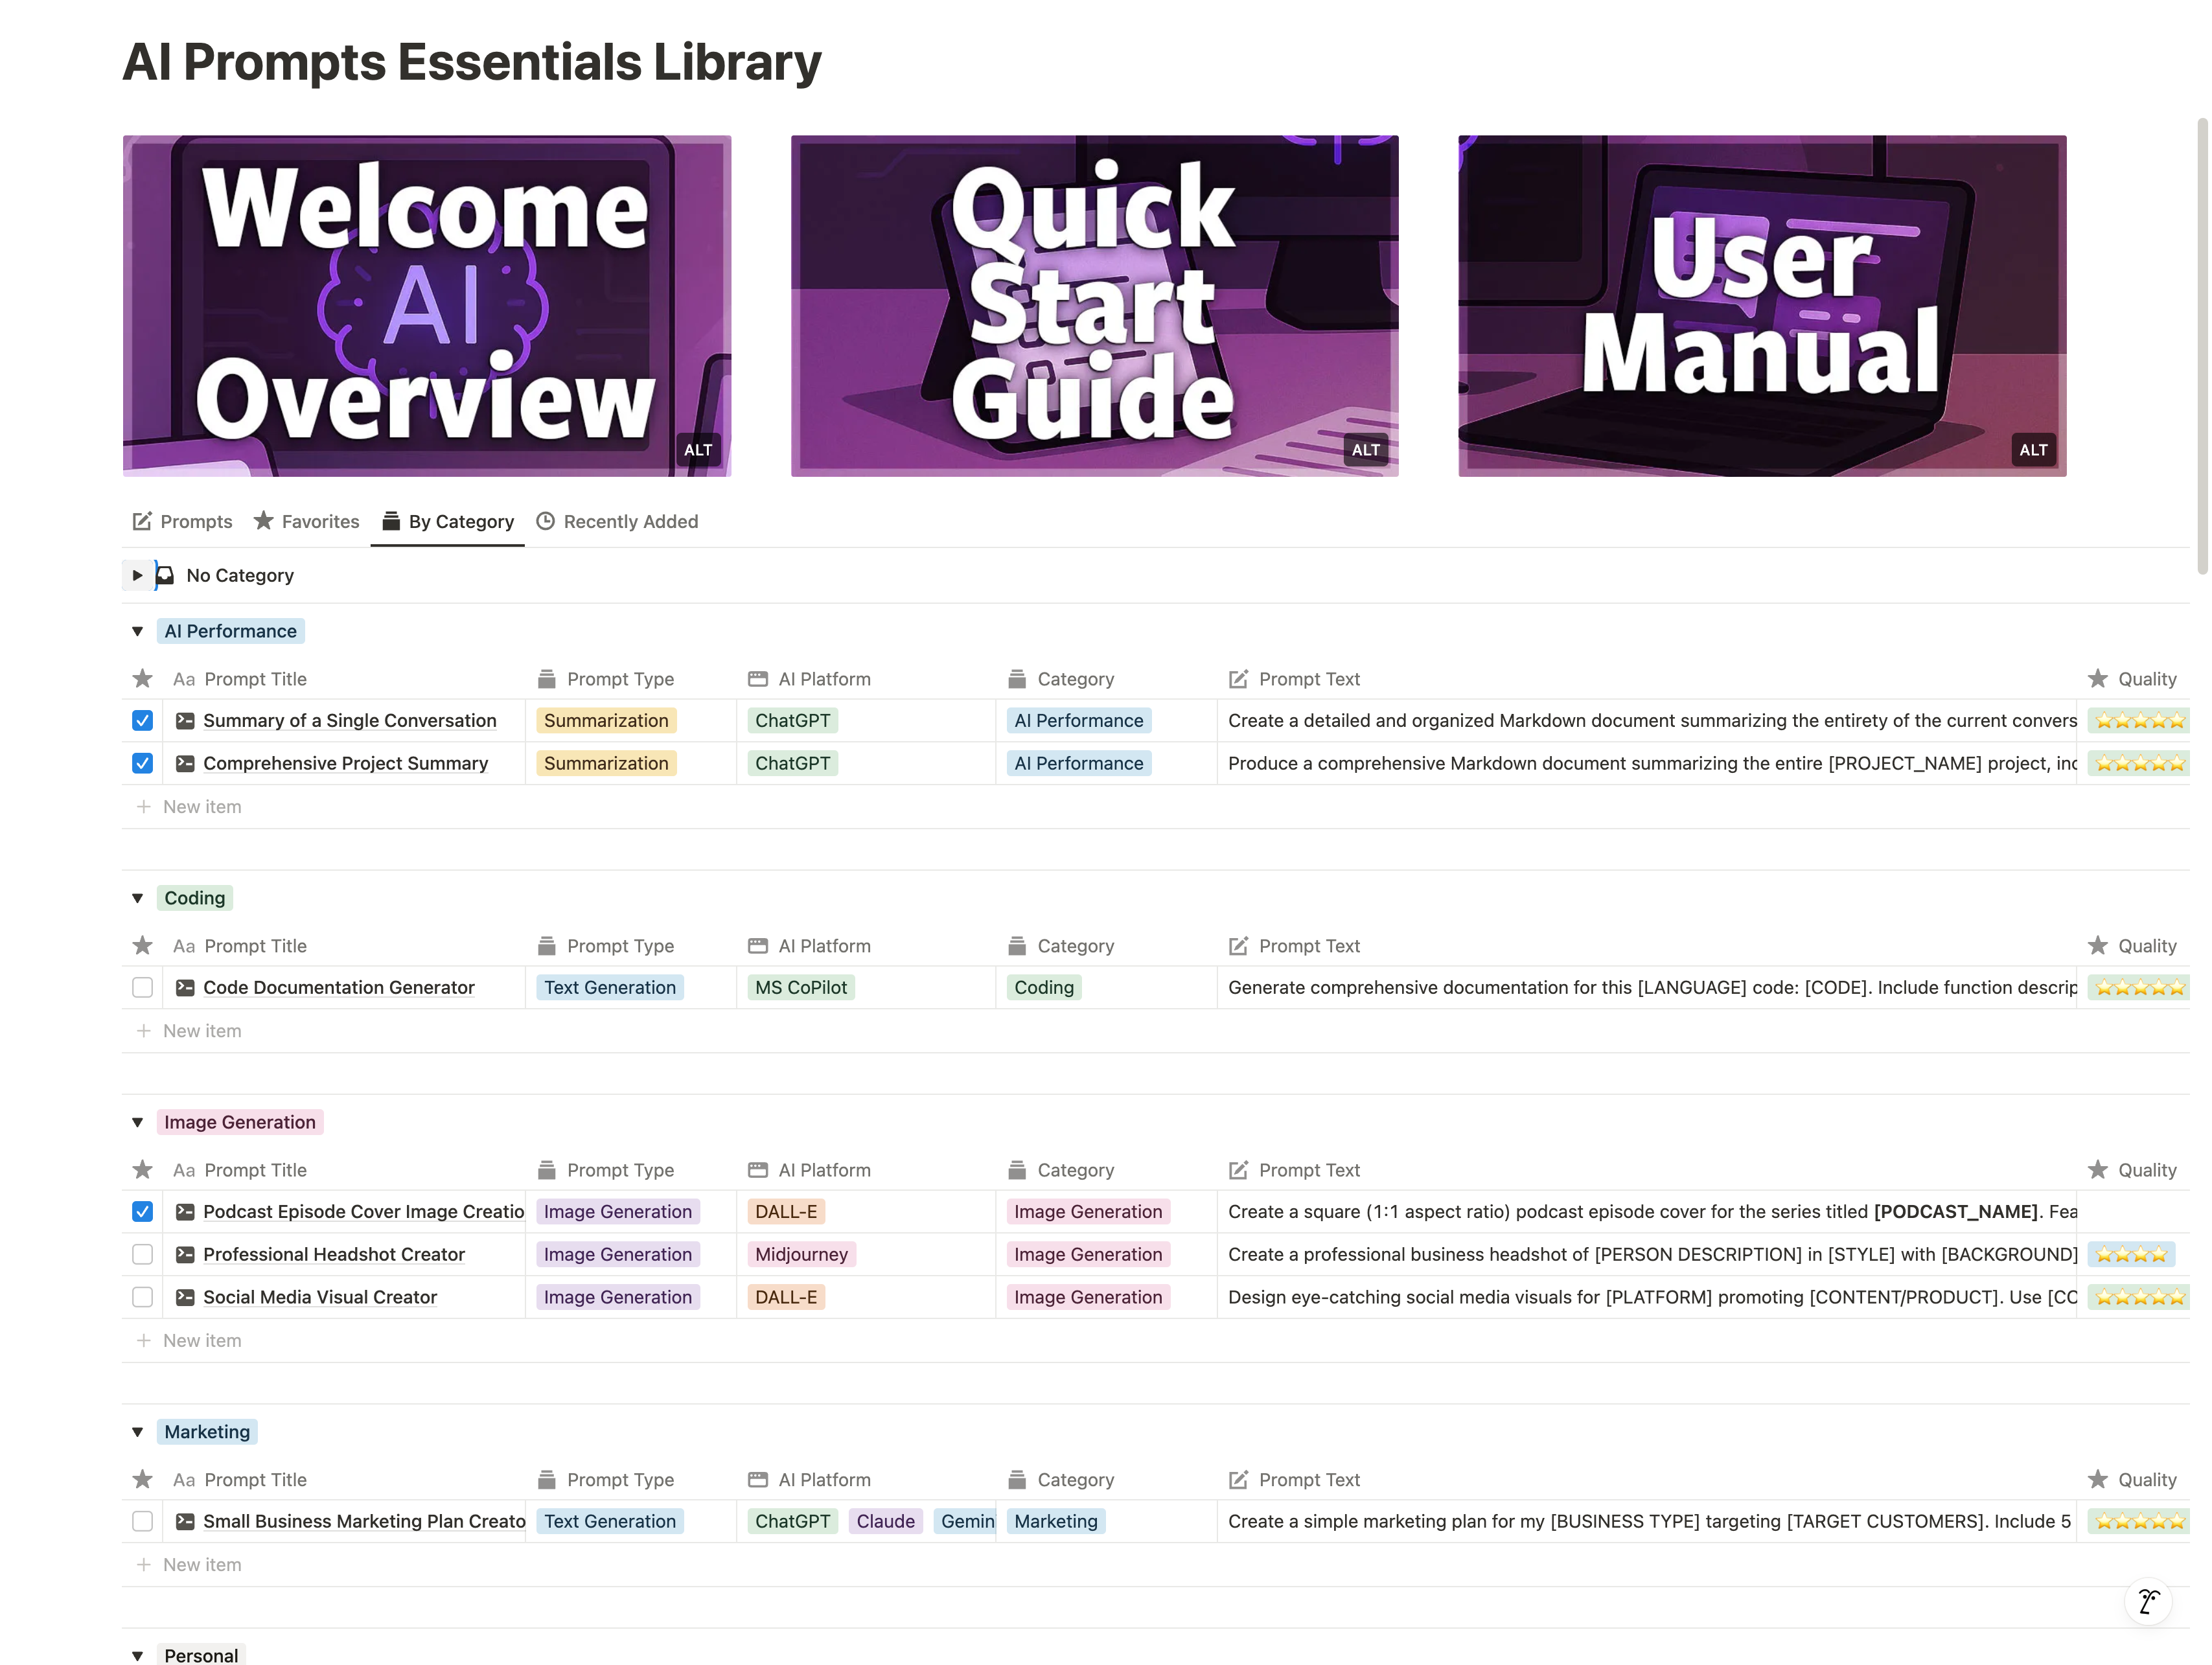
Task: Uncheck favorite for Podcast Episode Cover Image Creation
Action: pos(143,1211)
